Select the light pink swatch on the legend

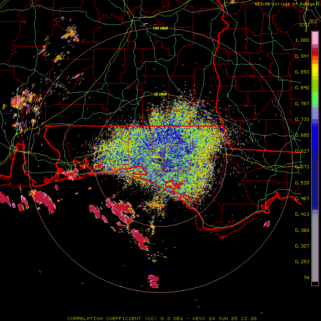tap(315, 38)
